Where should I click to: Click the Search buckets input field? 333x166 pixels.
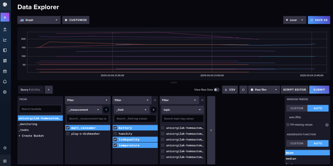click(40, 109)
